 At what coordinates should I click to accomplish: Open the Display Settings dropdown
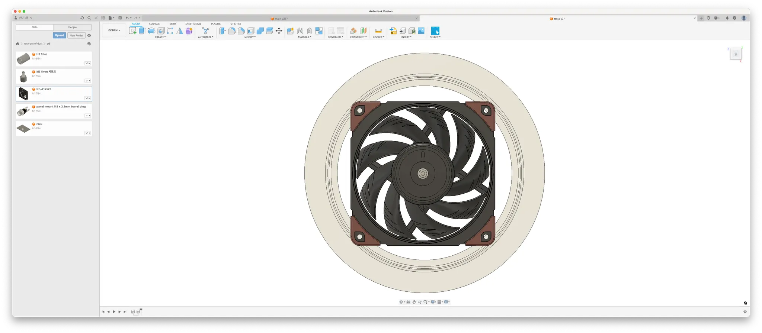pos(433,302)
